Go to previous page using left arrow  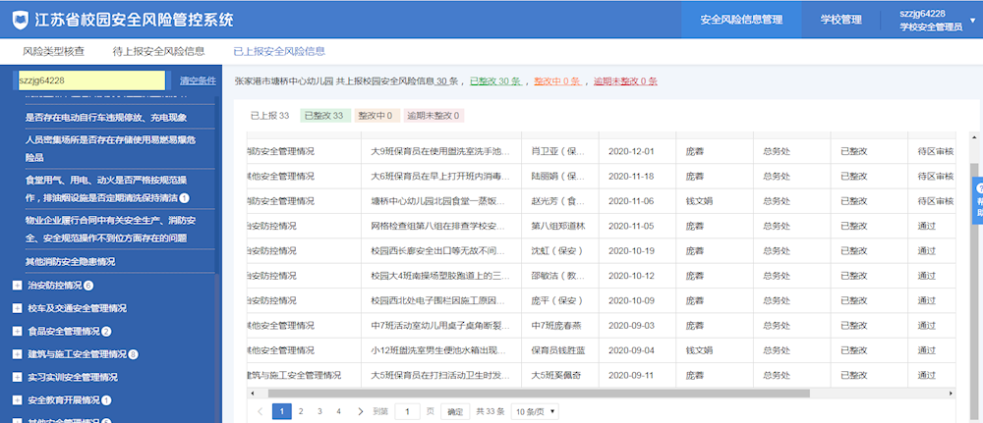[260, 411]
